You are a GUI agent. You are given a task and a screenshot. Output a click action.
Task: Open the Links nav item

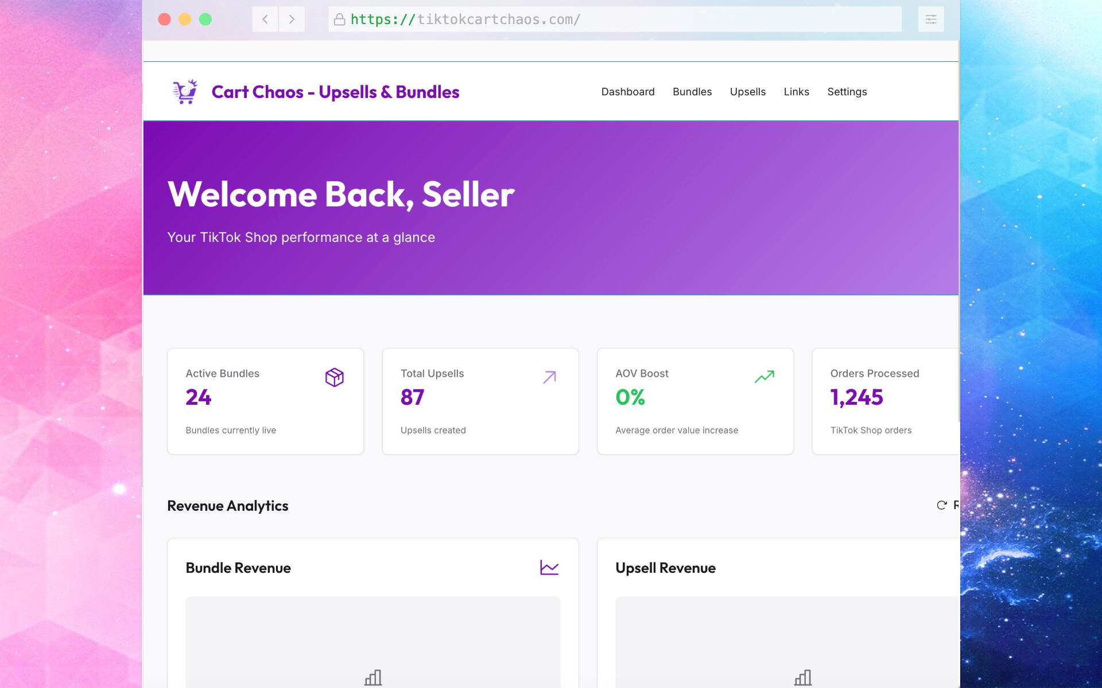(796, 92)
